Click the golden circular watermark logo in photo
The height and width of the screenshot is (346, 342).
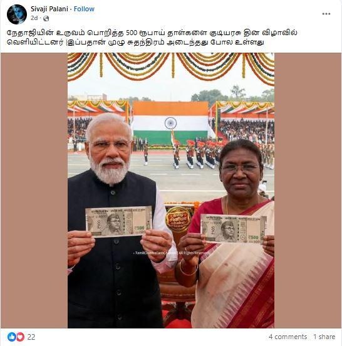coord(178,219)
